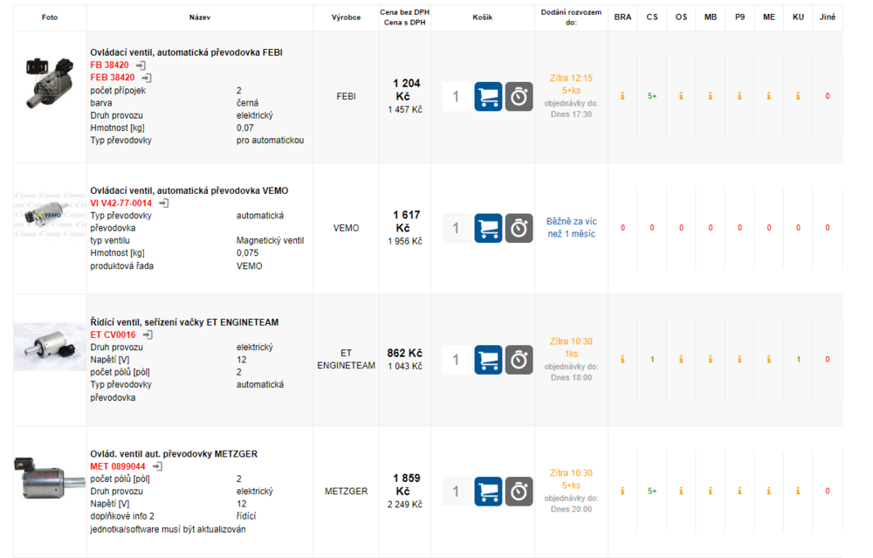Click OS info icon in FEBI row
873x558 pixels.
(681, 96)
